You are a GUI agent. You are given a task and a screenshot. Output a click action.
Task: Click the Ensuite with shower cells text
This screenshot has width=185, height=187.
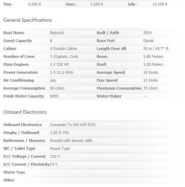coord(71,141)
